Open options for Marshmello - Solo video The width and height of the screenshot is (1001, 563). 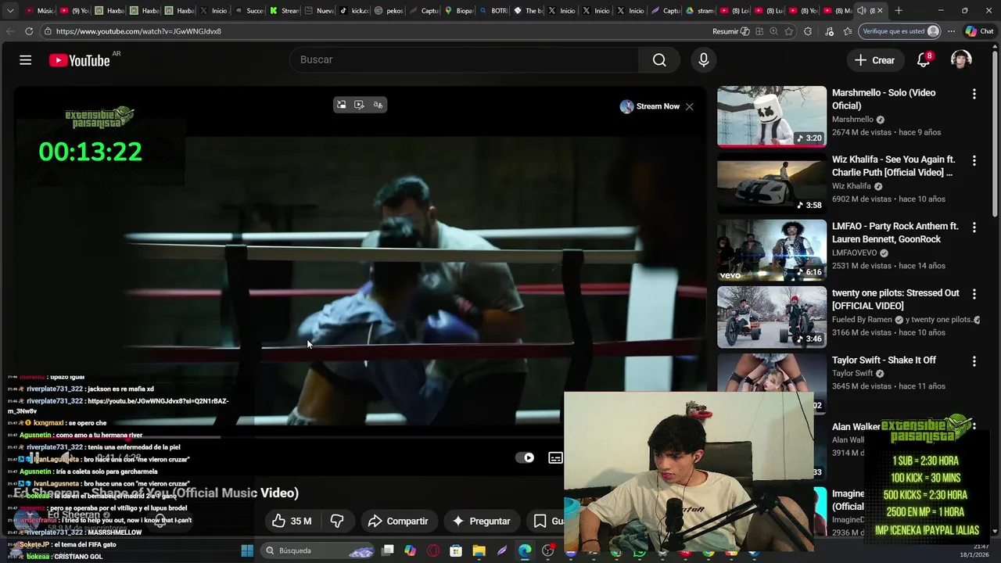974,94
